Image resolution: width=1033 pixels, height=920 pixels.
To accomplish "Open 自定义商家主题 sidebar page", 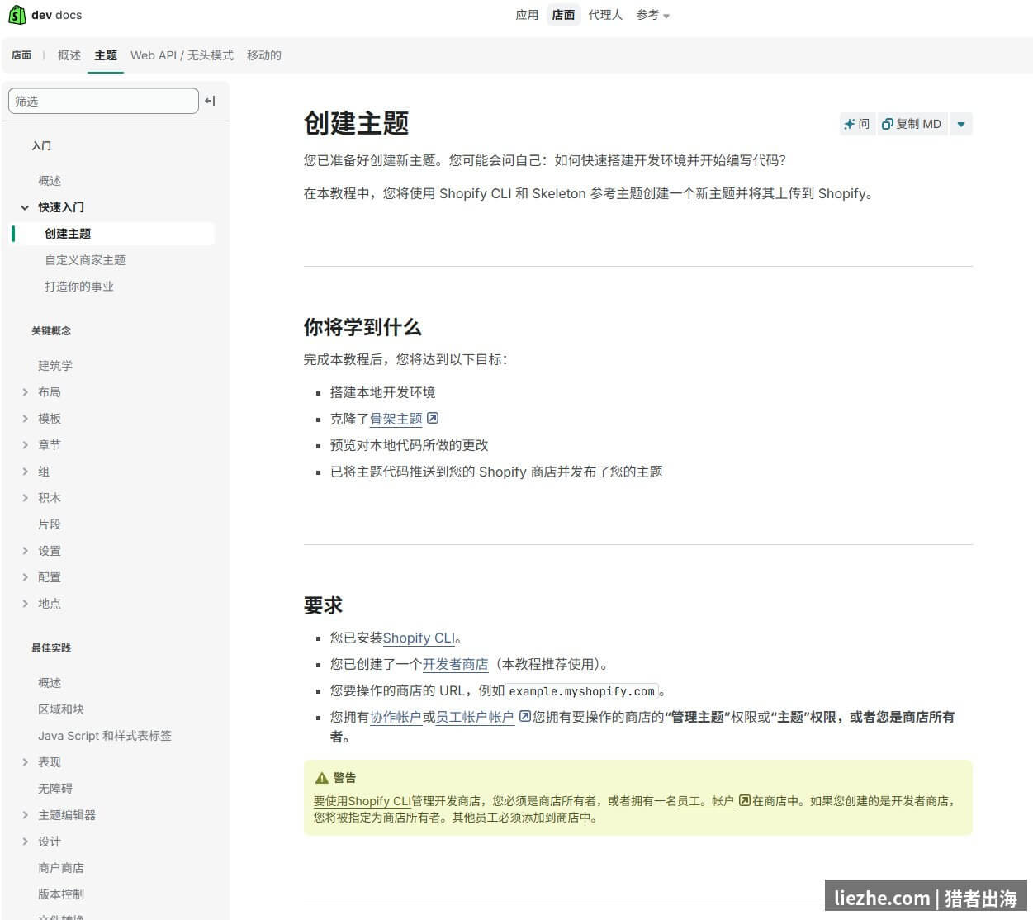I will tap(85, 260).
